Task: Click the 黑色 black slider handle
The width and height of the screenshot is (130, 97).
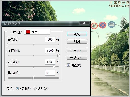Action: pyautogui.click(x=33, y=78)
